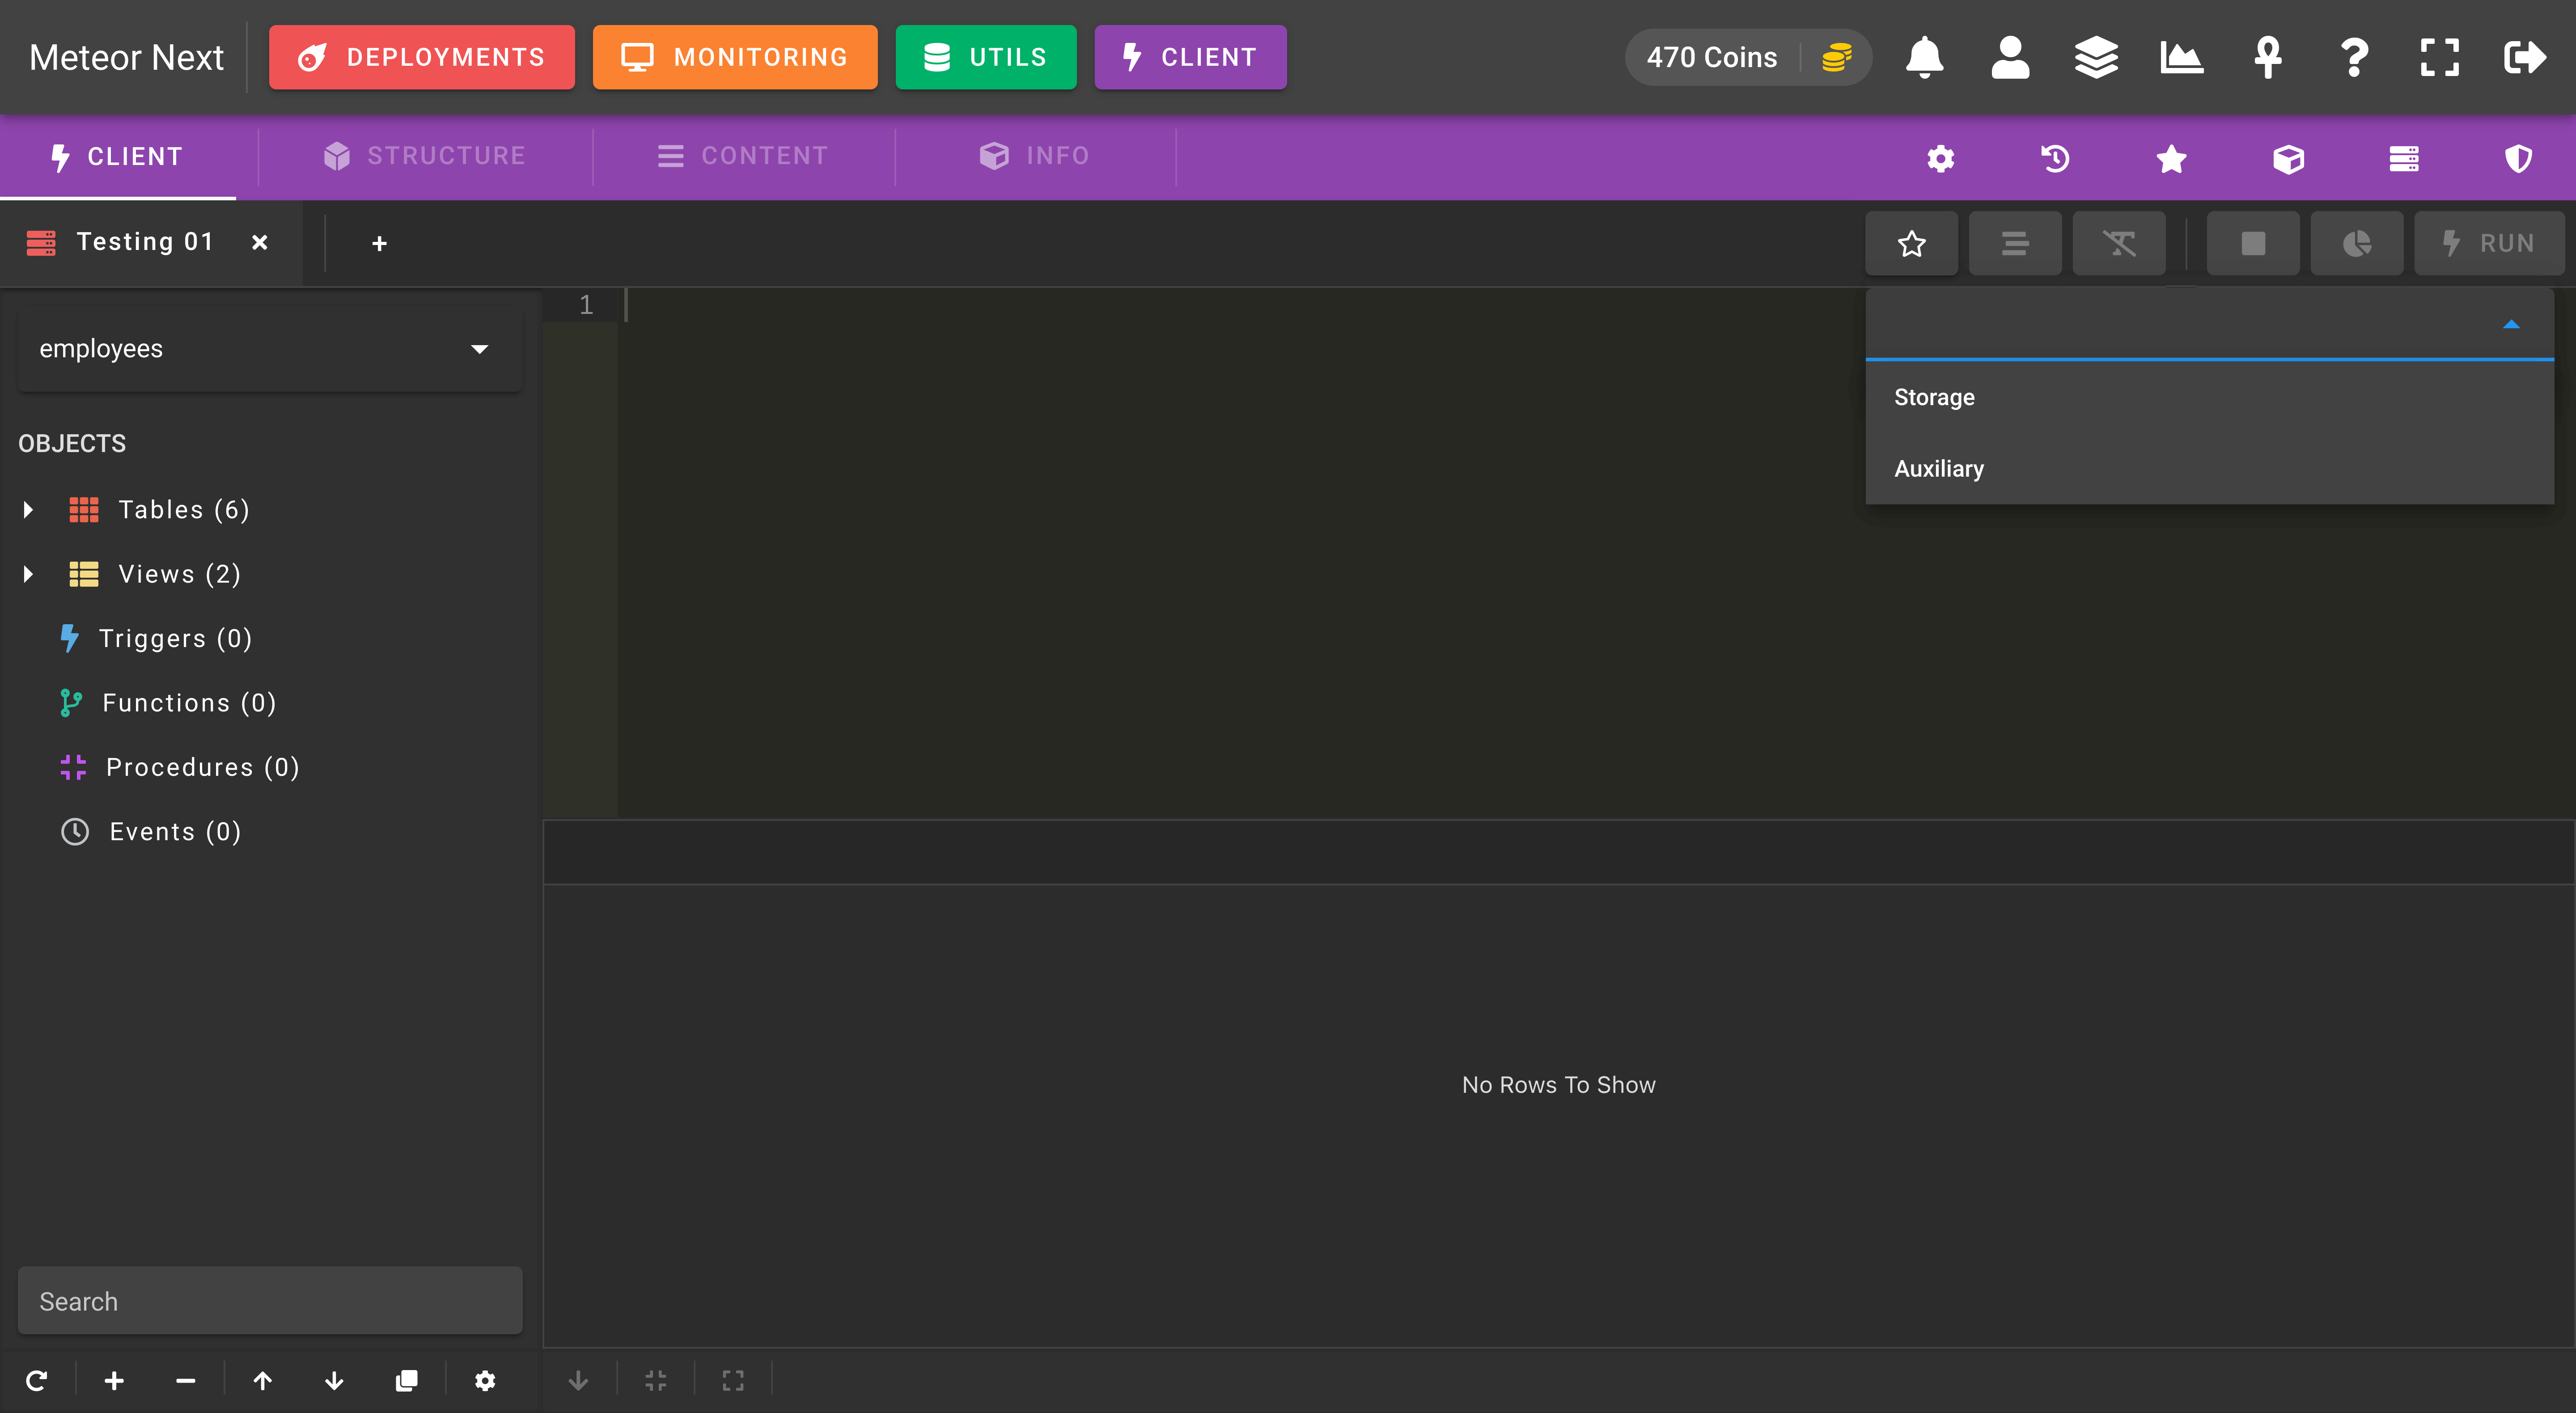Image resolution: width=2576 pixels, height=1413 pixels.
Task: Select the Storage option
Action: click(x=2210, y=397)
